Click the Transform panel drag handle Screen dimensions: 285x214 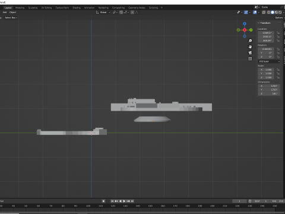pyautogui.click(x=280, y=23)
